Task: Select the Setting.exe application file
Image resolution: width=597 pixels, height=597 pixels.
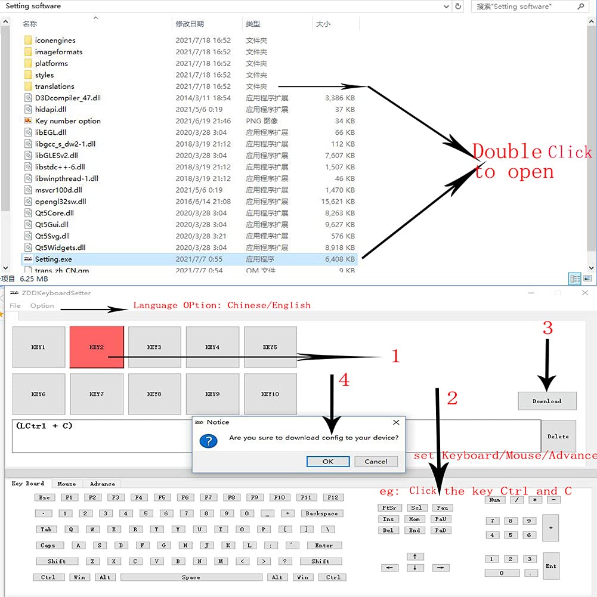Action: click(54, 259)
